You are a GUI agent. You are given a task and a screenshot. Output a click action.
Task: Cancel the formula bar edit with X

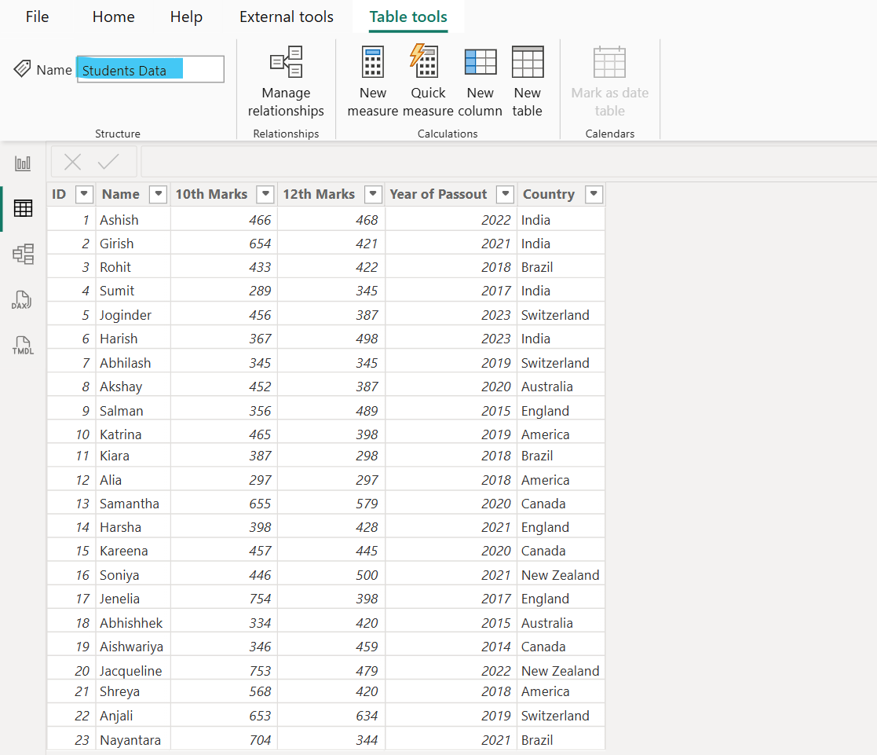click(x=72, y=162)
